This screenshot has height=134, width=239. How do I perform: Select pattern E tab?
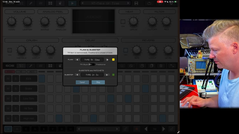[x=44, y=129]
